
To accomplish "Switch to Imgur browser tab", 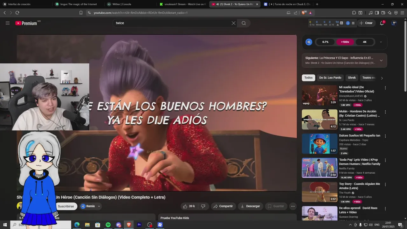I will [x=78, y=4].
